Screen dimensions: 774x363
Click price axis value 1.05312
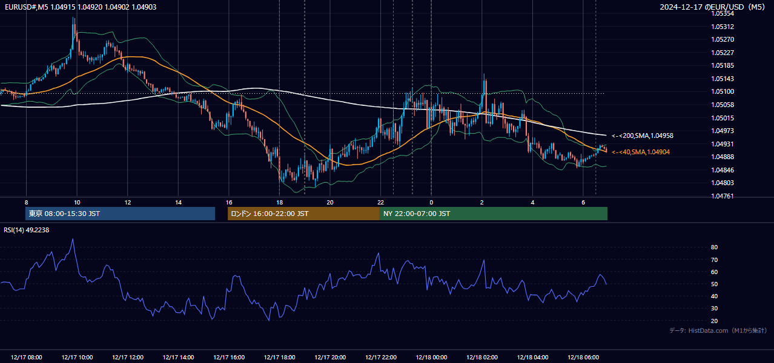tap(723, 27)
